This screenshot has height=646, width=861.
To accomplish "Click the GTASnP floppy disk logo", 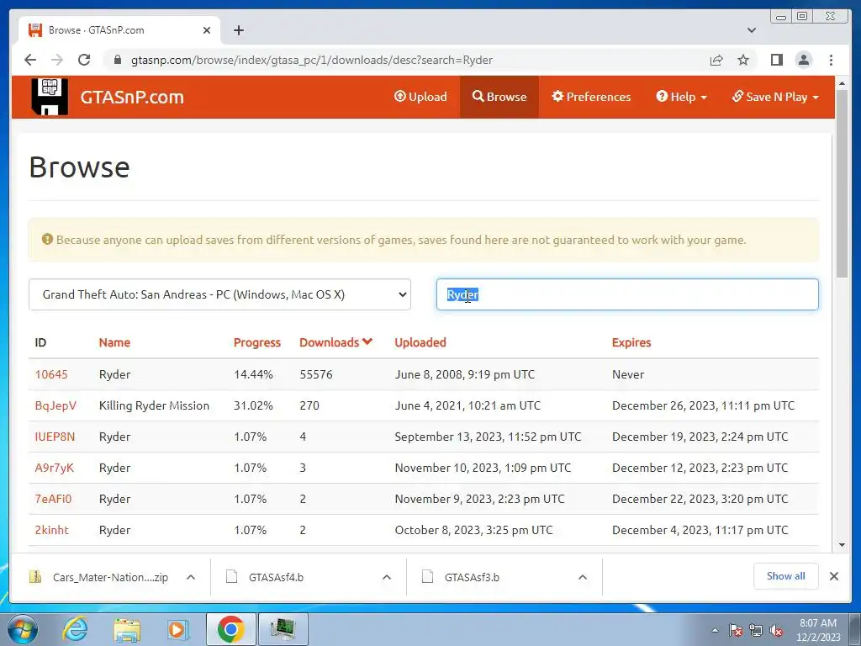I will 50,97.
